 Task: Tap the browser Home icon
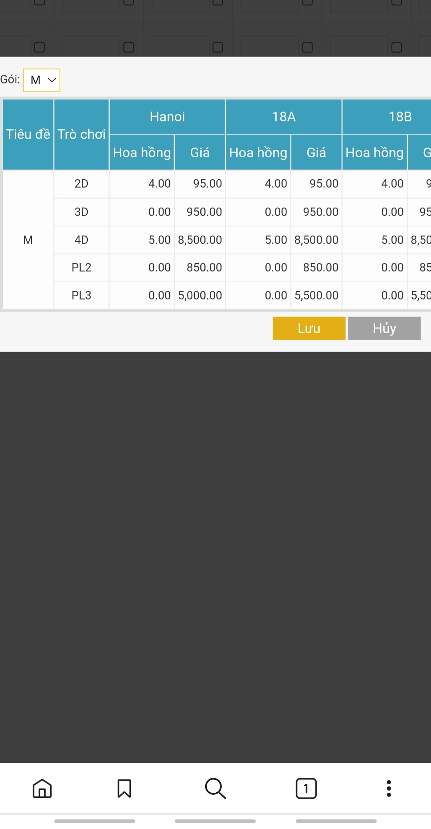pos(42,788)
